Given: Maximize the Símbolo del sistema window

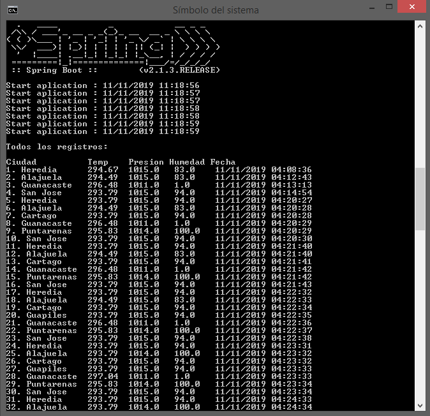Looking at the screenshot, I should (x=389, y=7).
